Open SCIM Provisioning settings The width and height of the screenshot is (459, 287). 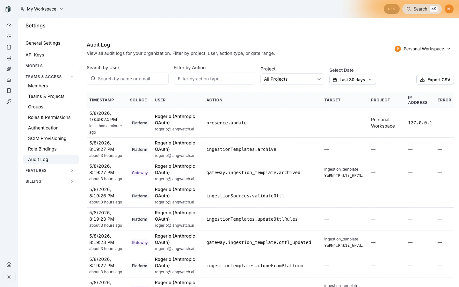click(x=51, y=138)
